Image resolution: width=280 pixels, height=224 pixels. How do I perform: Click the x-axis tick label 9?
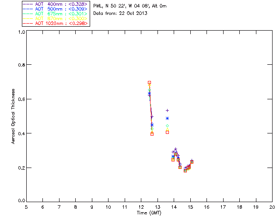pyautogui.click(x=92, y=207)
